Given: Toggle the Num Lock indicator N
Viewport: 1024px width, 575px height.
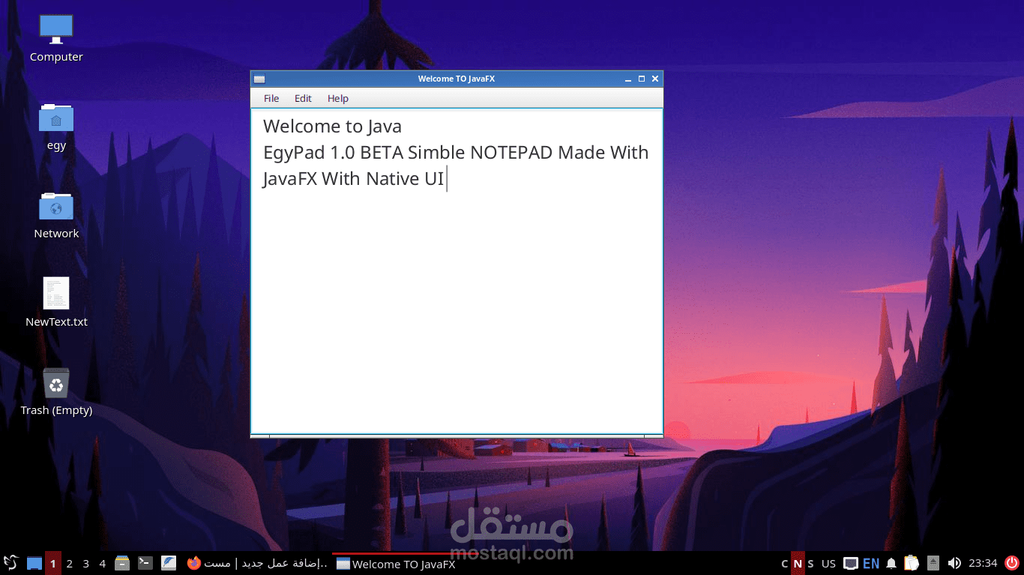Looking at the screenshot, I should (798, 564).
